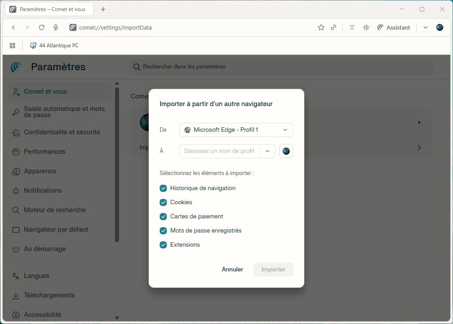
Task: Open the voice mode waveform icon
Action: click(366, 27)
